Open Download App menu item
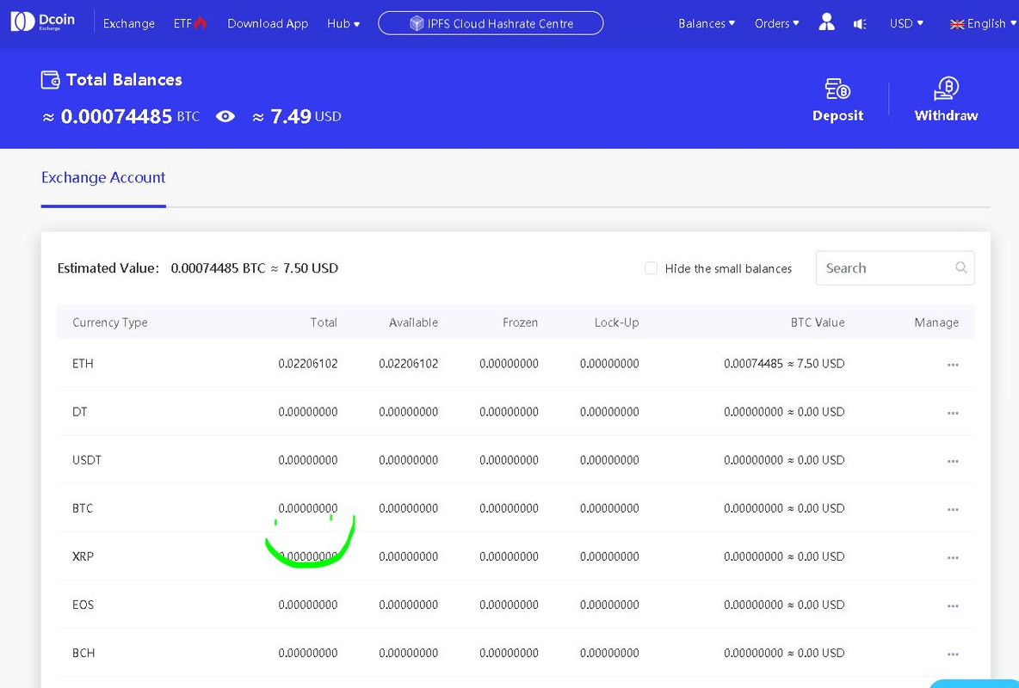The height and width of the screenshot is (688, 1019). pos(268,23)
